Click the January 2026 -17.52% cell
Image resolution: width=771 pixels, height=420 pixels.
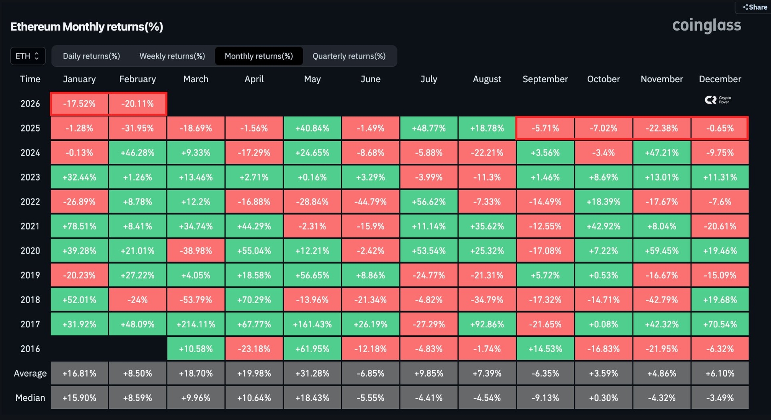pyautogui.click(x=79, y=104)
